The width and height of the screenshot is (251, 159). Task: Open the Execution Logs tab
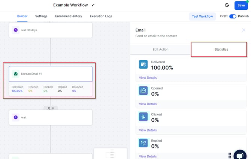pyautogui.click(x=101, y=16)
